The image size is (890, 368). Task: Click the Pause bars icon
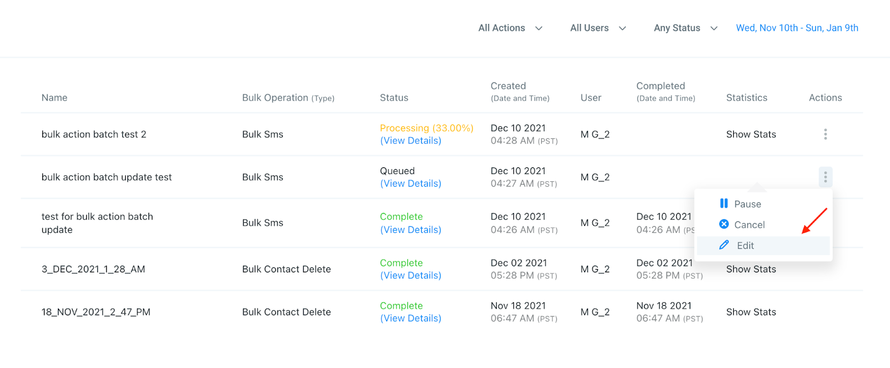click(724, 203)
